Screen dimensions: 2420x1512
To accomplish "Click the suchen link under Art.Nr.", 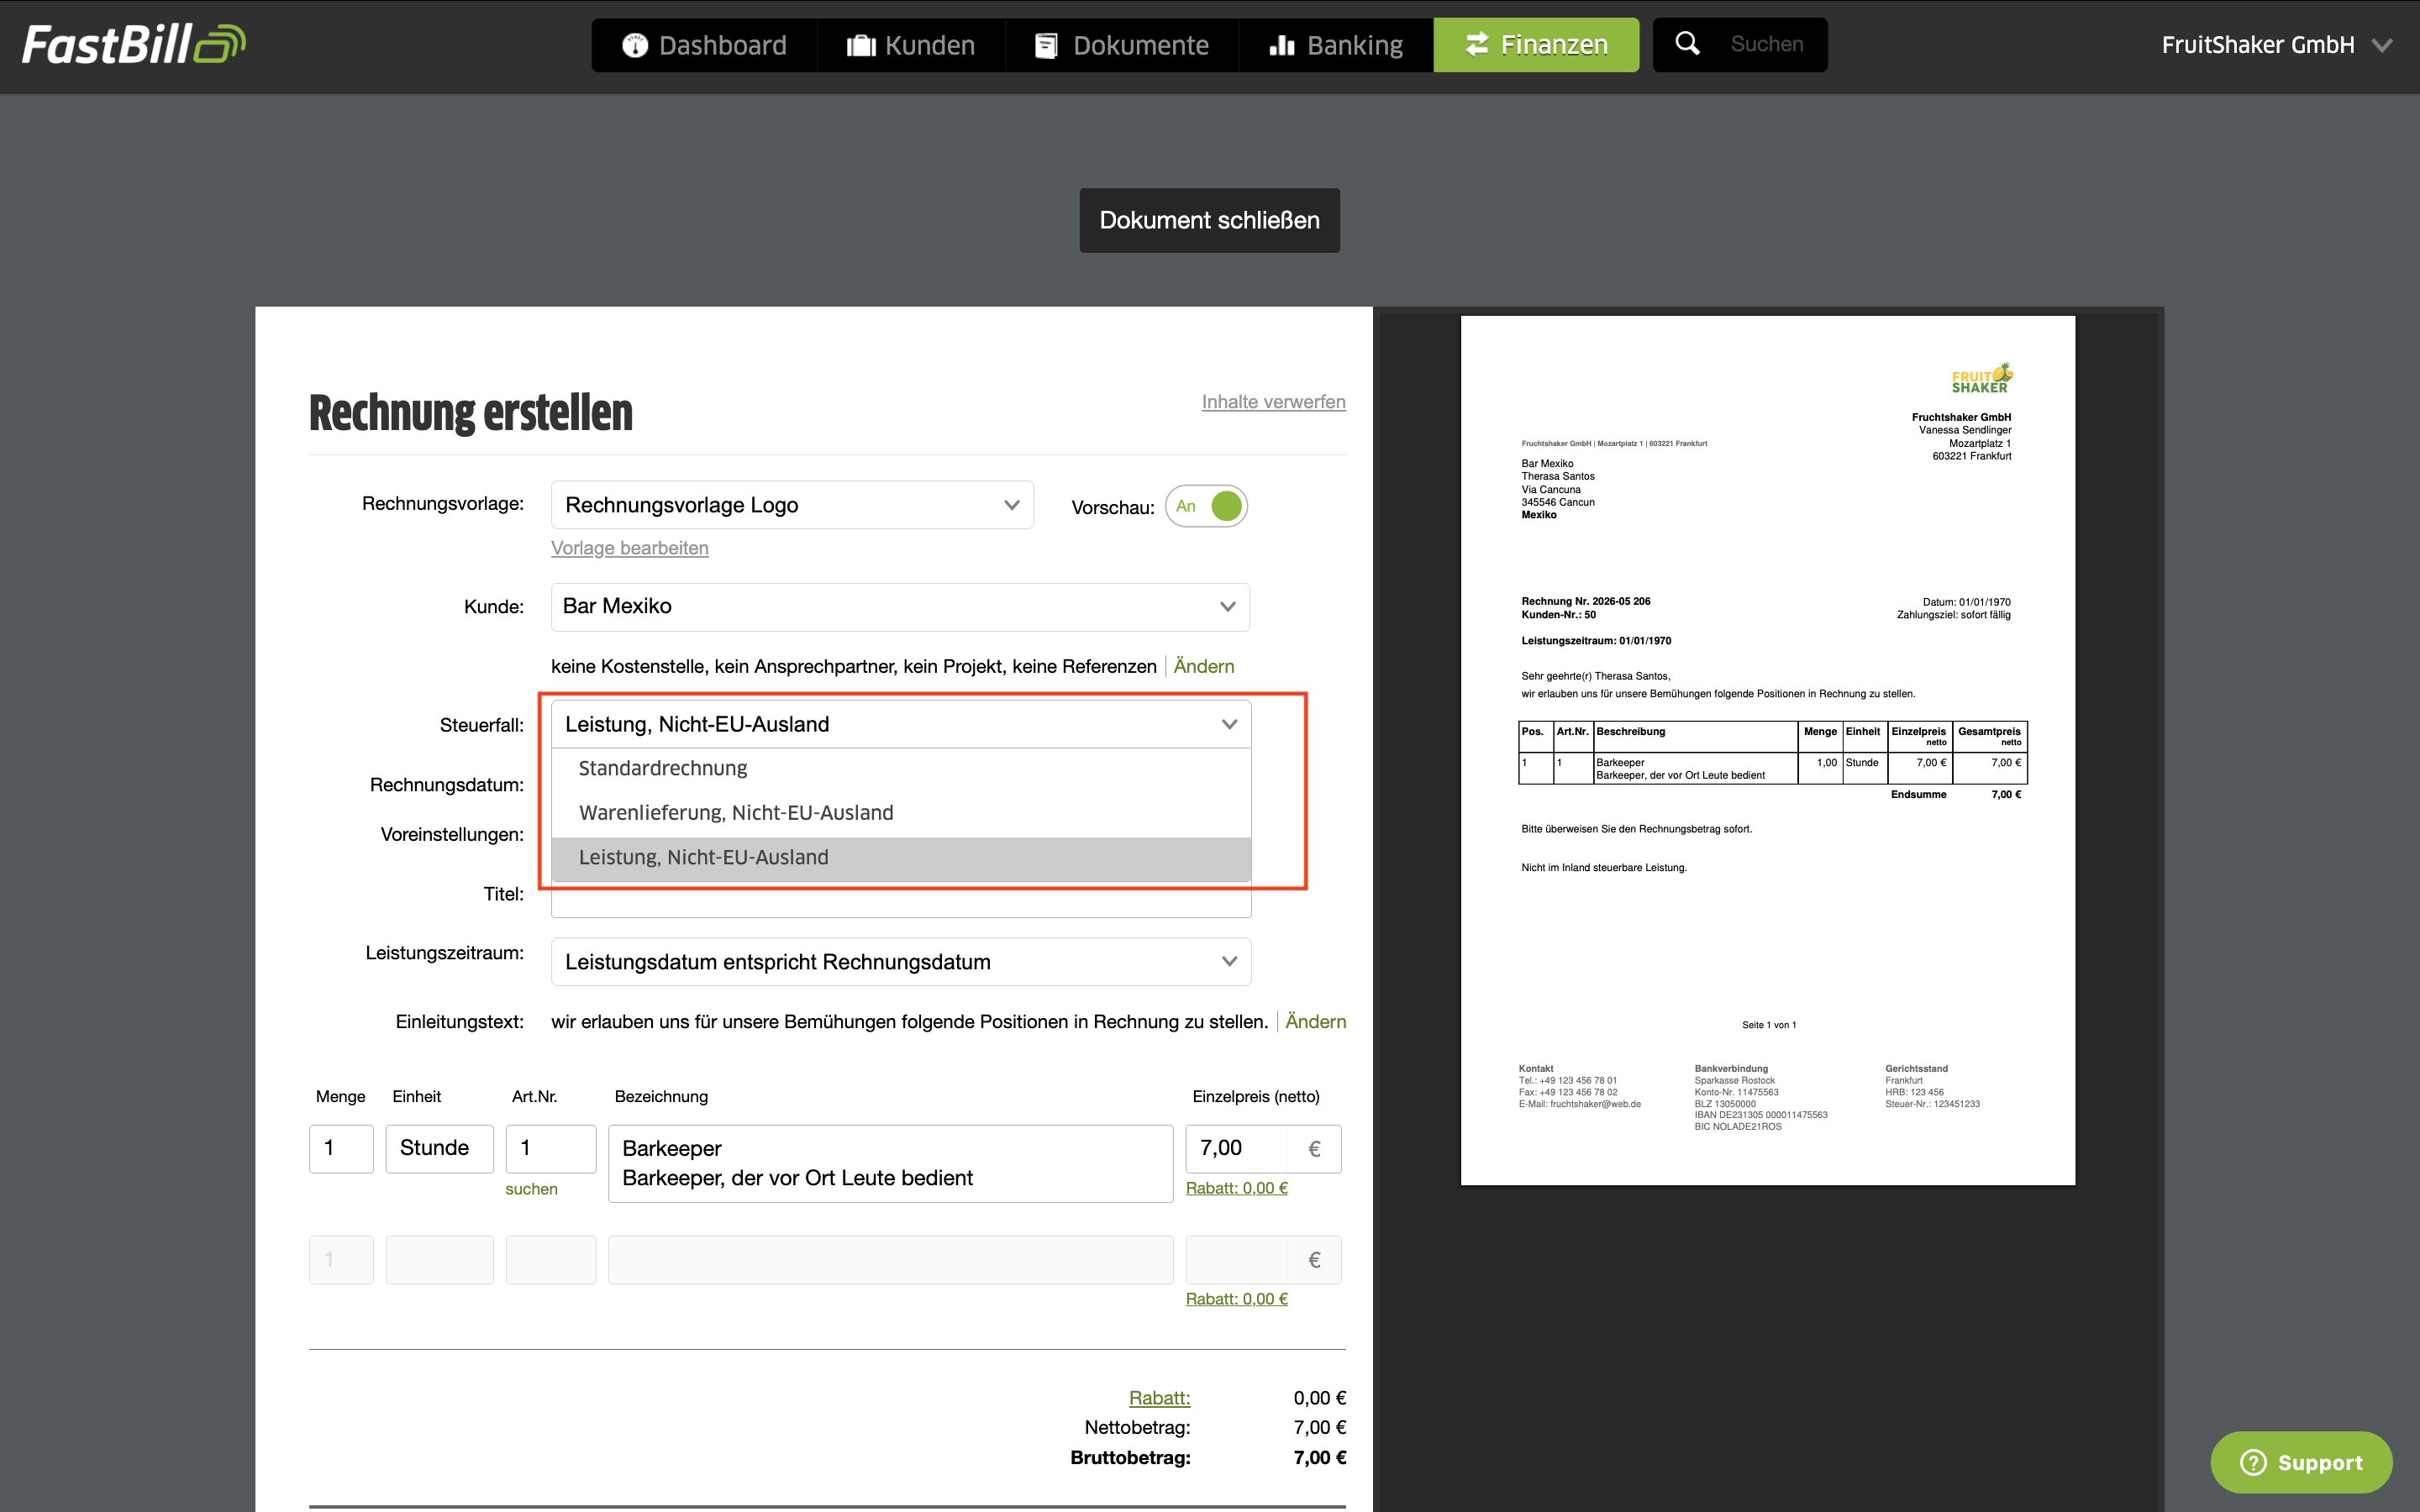I will (x=531, y=1189).
